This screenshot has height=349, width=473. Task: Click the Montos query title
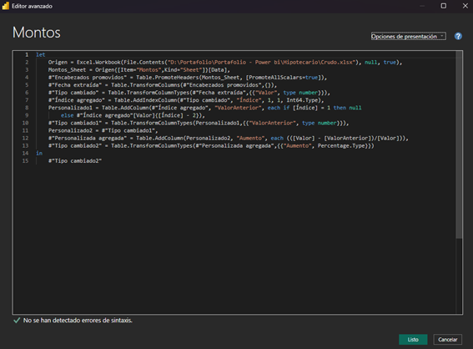(36, 33)
